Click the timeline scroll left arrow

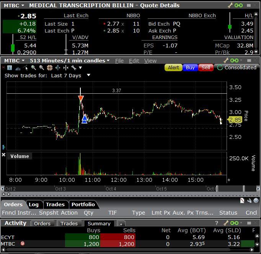[x=2, y=189]
